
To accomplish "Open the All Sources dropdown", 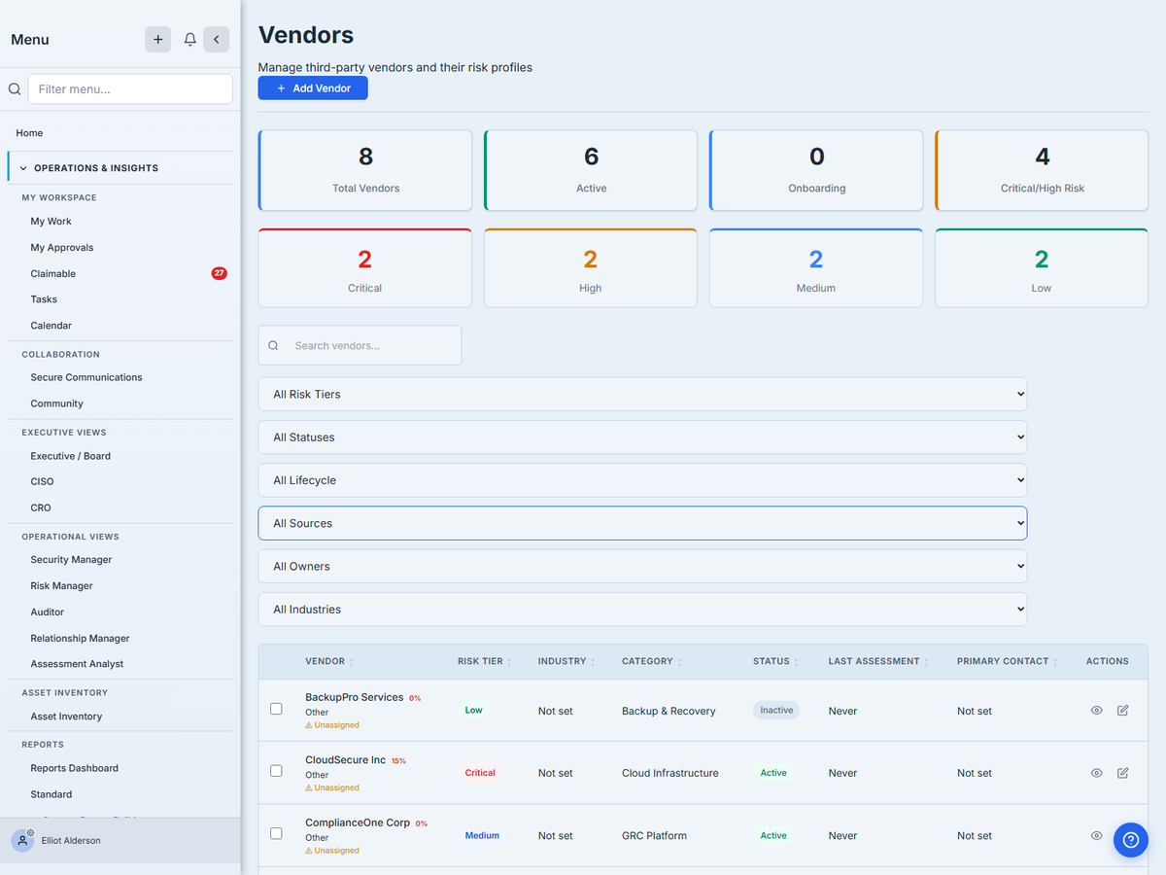I will [642, 523].
